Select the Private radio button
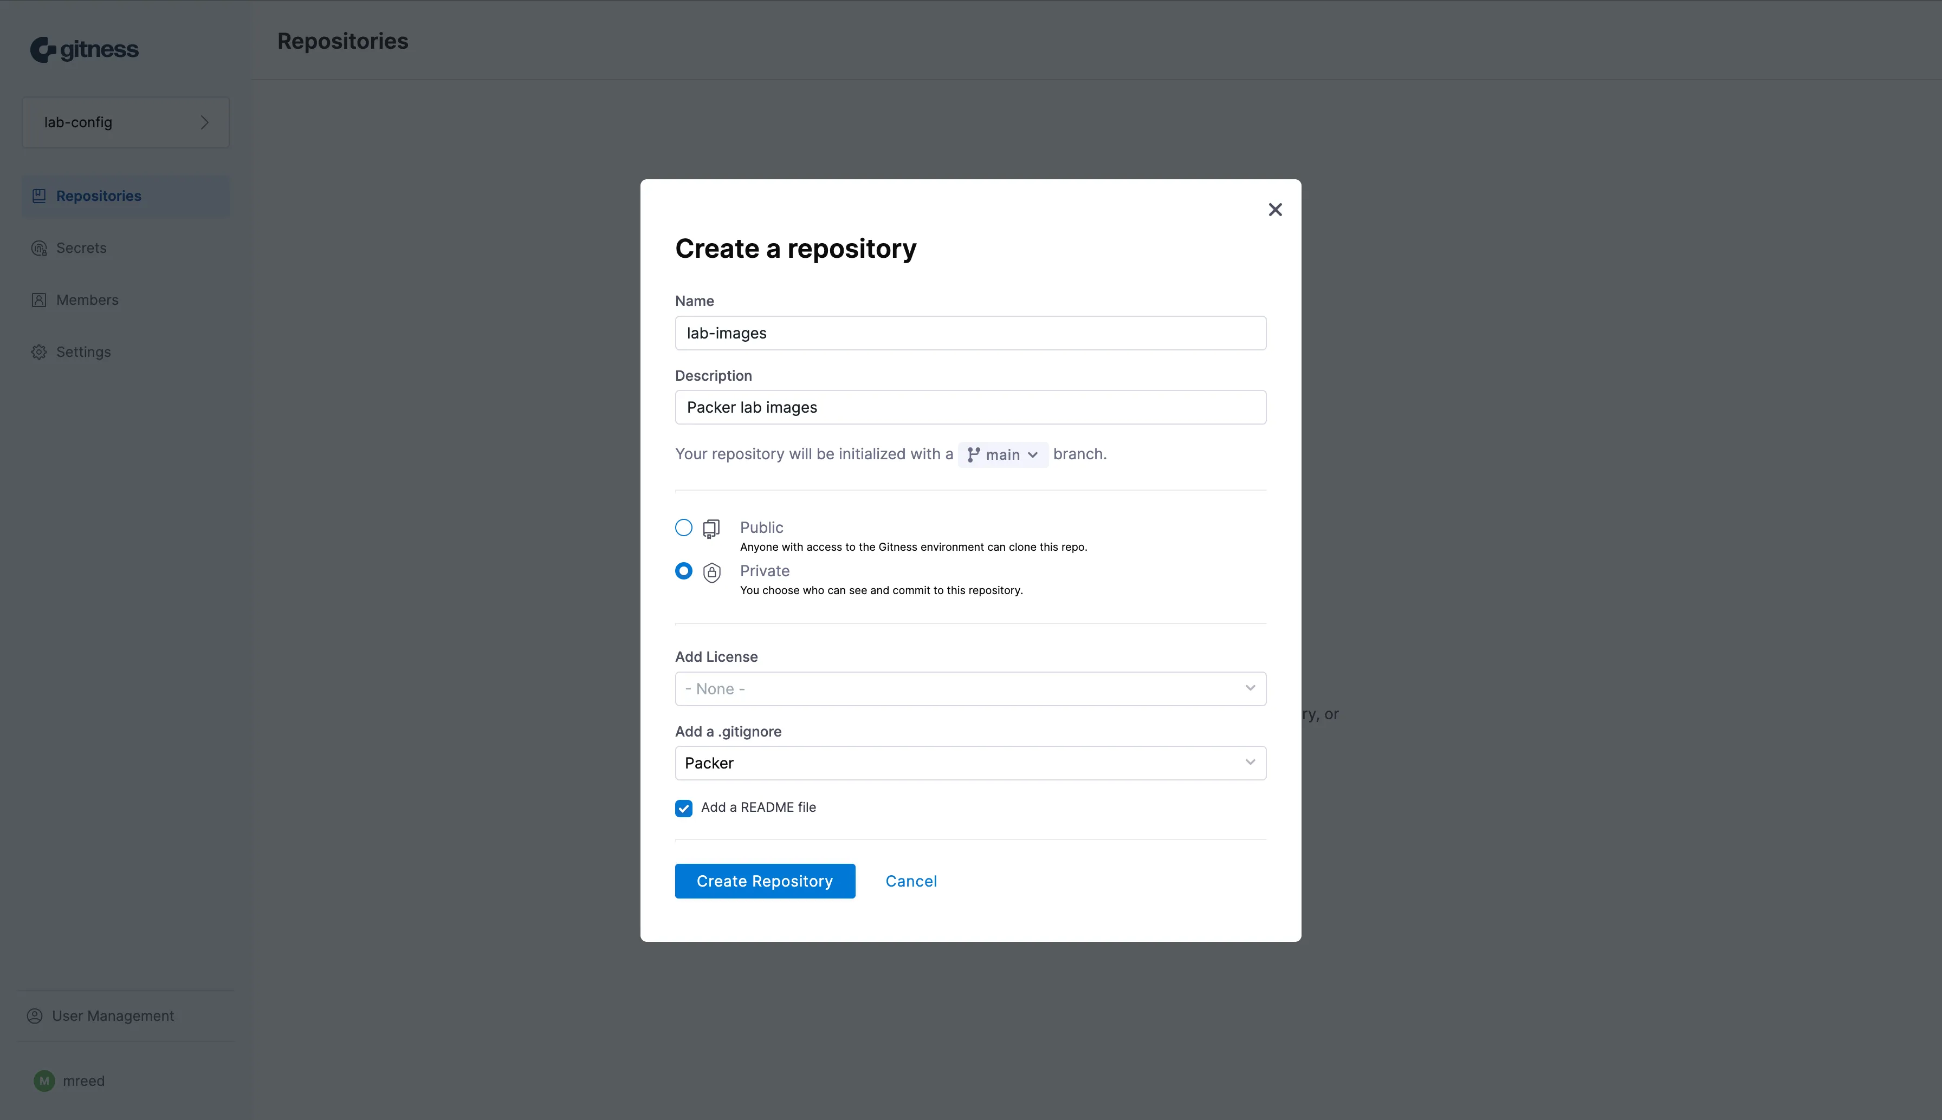The image size is (1942, 1120). pyautogui.click(x=683, y=571)
